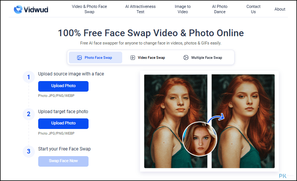Click the face-swapped result photo
Screen dimensions: 297x181
pyautogui.click(x=243, y=121)
